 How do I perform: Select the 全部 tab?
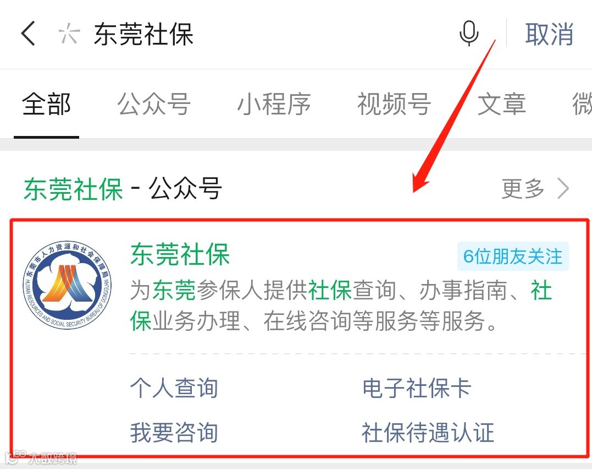(x=46, y=104)
